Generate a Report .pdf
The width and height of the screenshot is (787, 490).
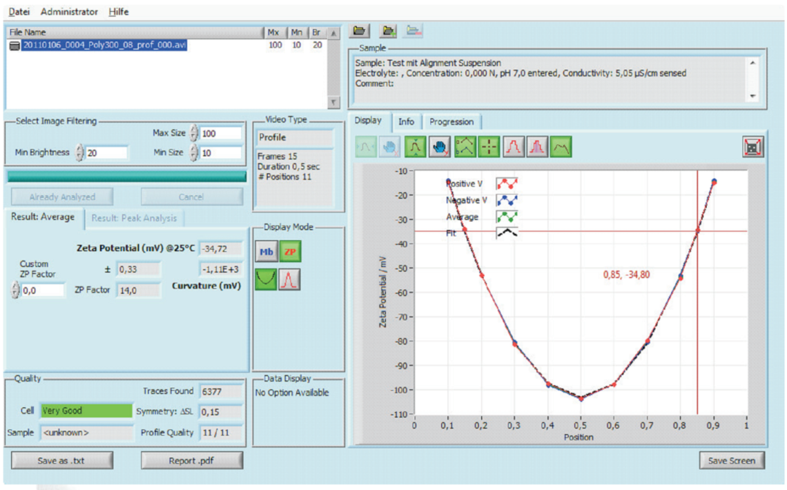192,460
